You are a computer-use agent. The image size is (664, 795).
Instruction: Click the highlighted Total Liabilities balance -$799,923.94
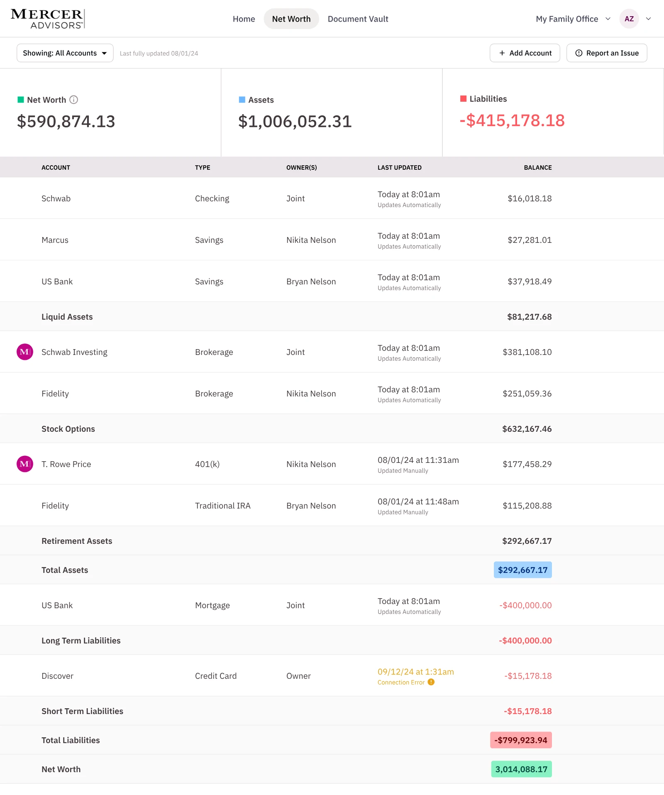[x=521, y=740]
